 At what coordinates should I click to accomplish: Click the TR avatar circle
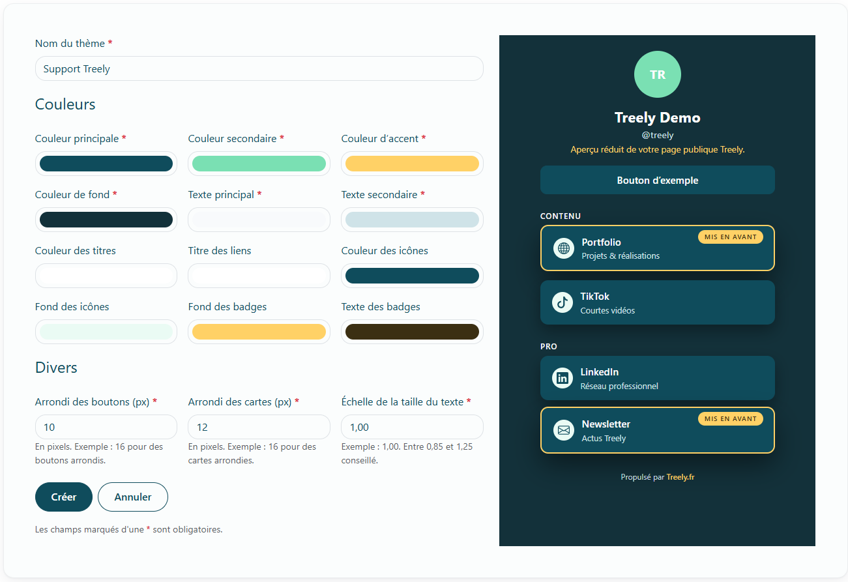click(658, 74)
